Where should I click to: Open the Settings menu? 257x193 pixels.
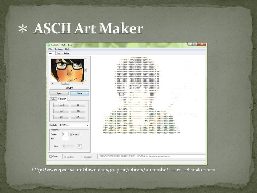point(59,49)
